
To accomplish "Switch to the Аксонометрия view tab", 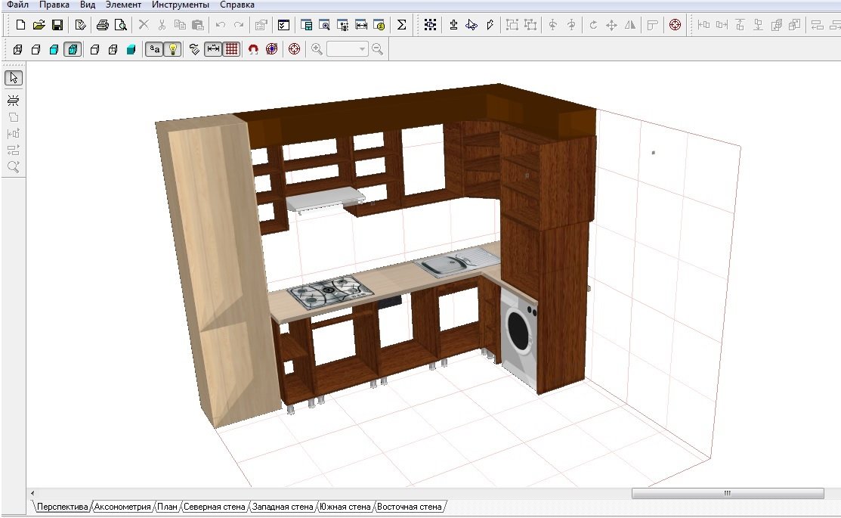I will click(122, 507).
